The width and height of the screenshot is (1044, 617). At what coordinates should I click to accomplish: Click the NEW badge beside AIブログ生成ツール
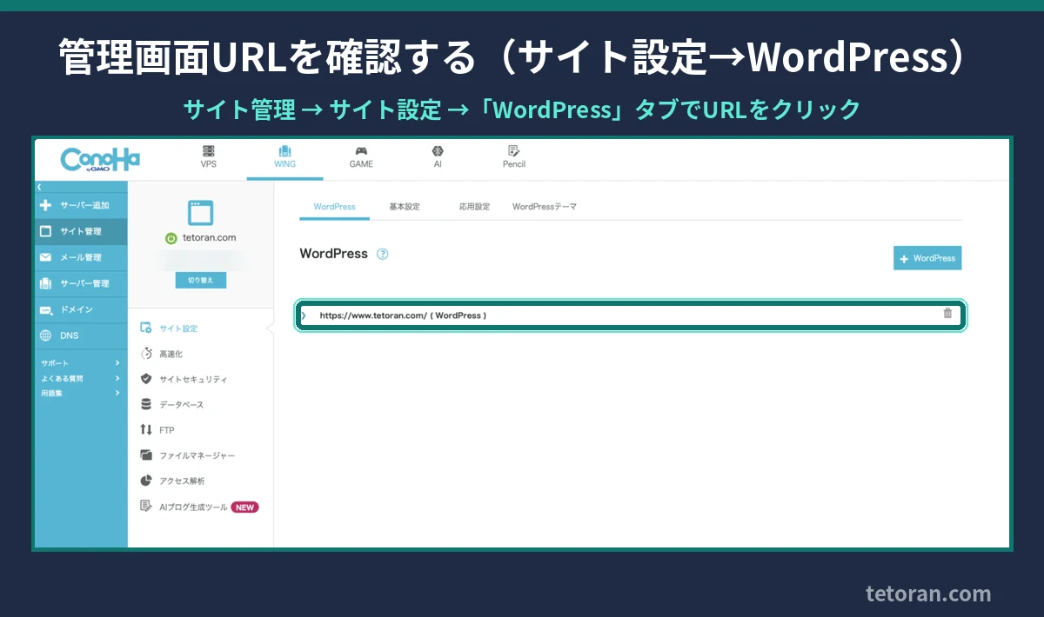(x=244, y=507)
